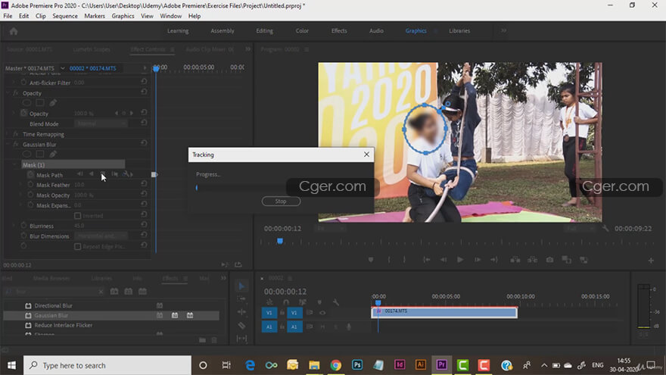
Task: Toggle animation stopwatch for Mask Path
Action: [x=30, y=175]
